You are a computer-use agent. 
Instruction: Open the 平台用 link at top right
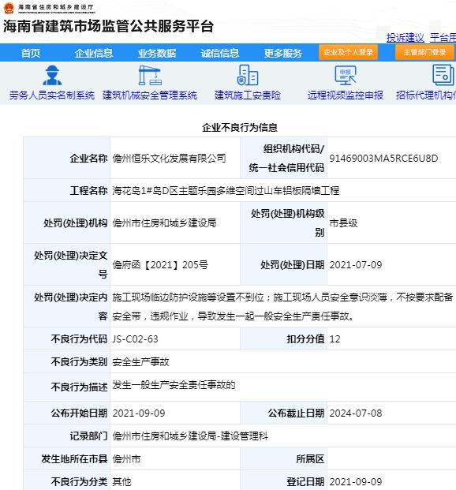tap(443, 38)
